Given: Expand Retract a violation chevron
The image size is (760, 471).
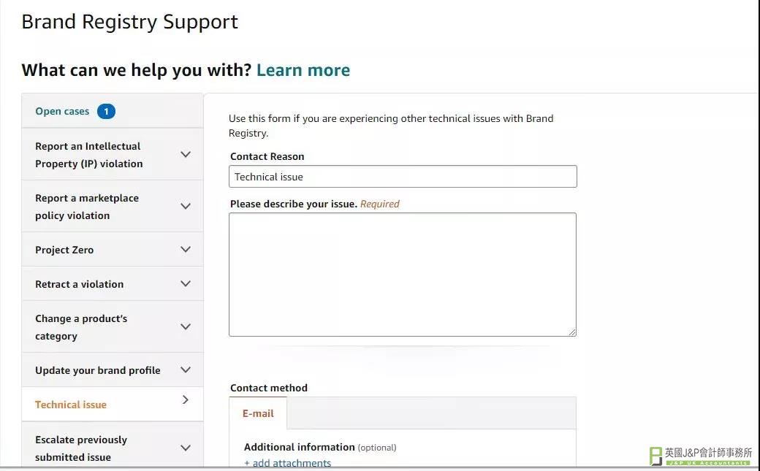Looking at the screenshot, I should click(x=186, y=284).
